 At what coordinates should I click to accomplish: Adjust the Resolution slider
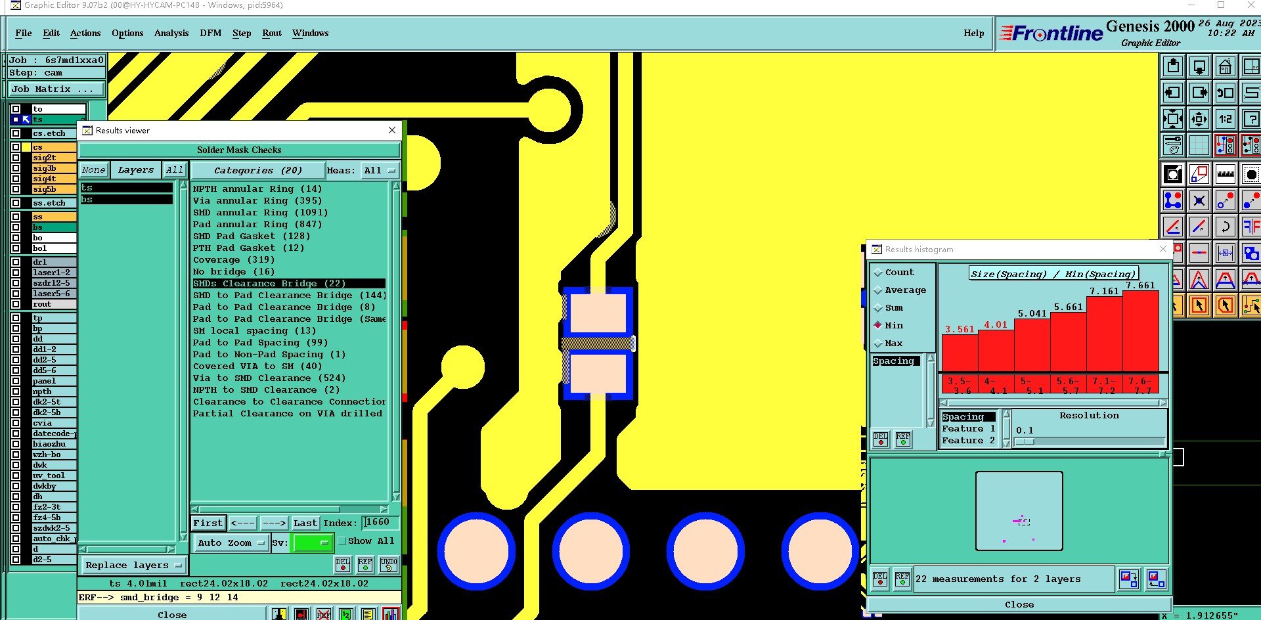[1090, 442]
